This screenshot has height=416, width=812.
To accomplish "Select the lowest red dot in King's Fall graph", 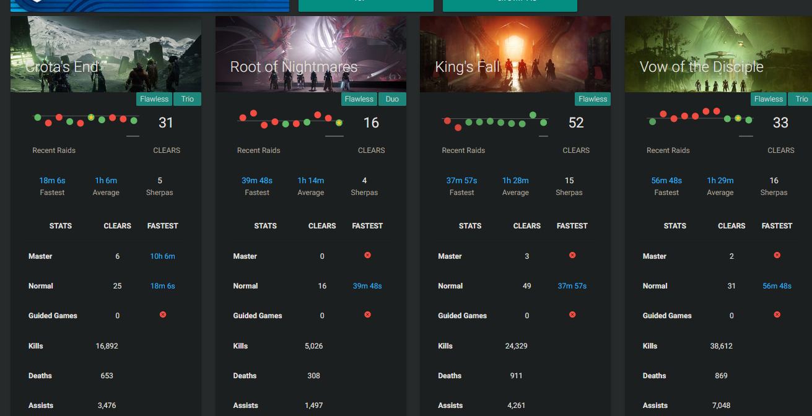I will 458,128.
